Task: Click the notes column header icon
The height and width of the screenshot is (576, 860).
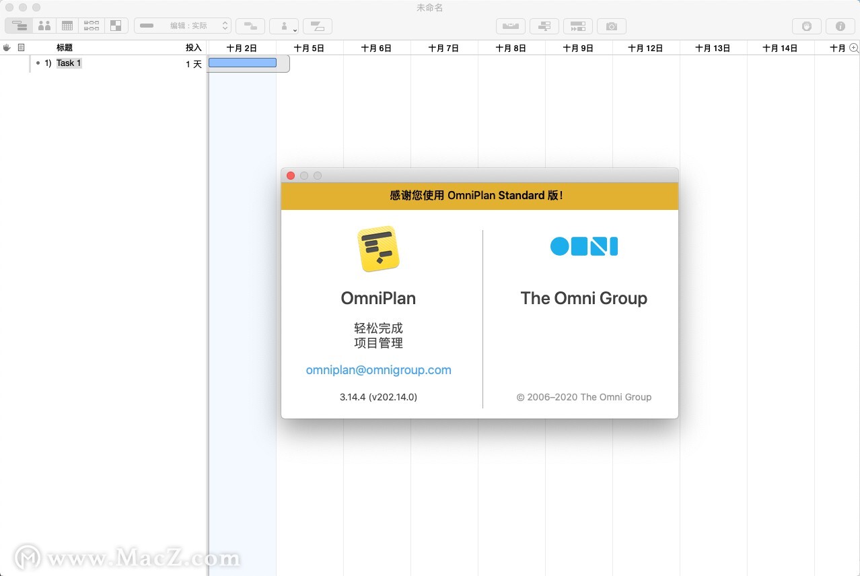Action: point(21,48)
